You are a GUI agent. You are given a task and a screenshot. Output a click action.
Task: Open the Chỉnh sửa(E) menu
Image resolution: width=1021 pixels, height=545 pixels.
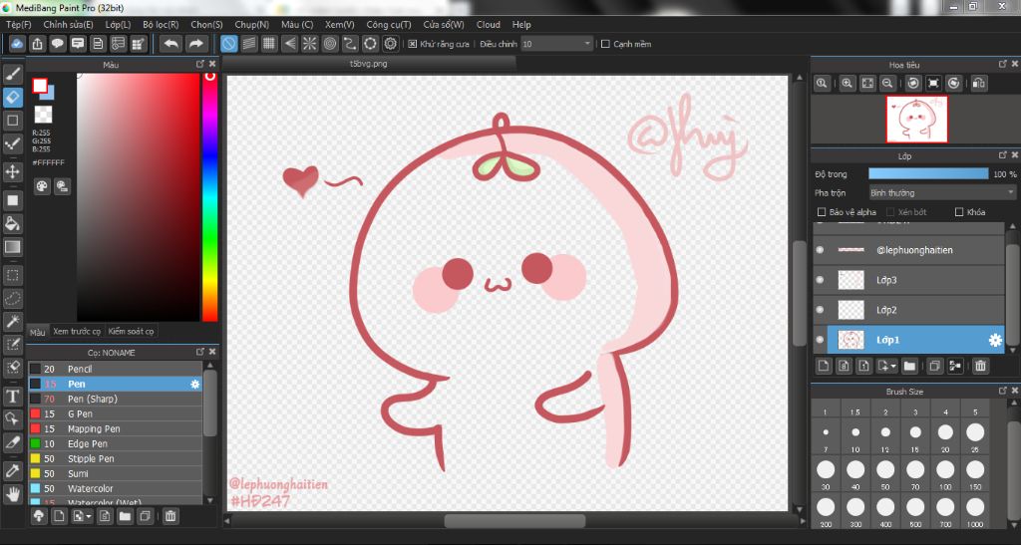click(69, 25)
